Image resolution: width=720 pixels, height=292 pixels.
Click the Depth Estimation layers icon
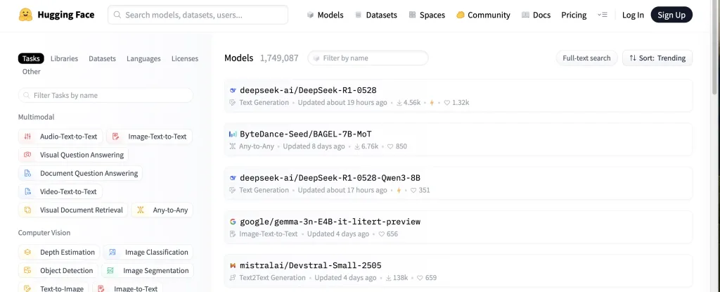[27, 252]
